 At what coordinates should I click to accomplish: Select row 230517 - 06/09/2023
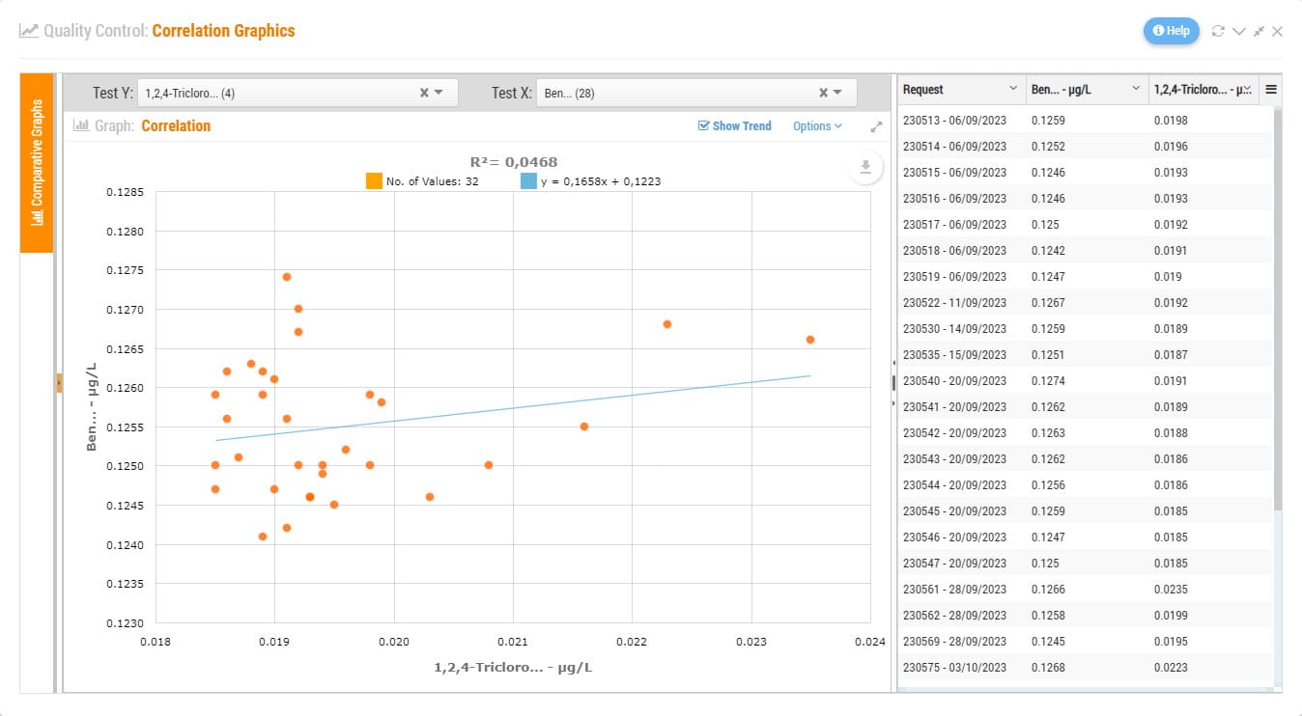(x=1085, y=225)
